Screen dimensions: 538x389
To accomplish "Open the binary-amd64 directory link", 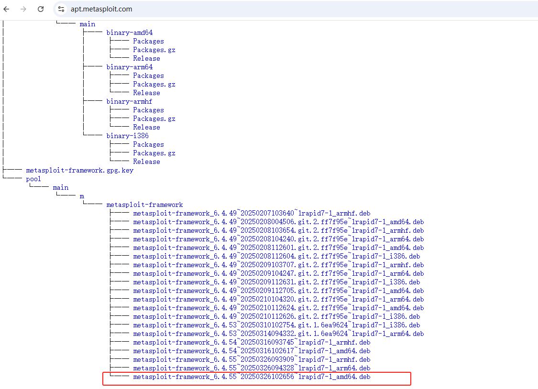I will [x=129, y=32].
